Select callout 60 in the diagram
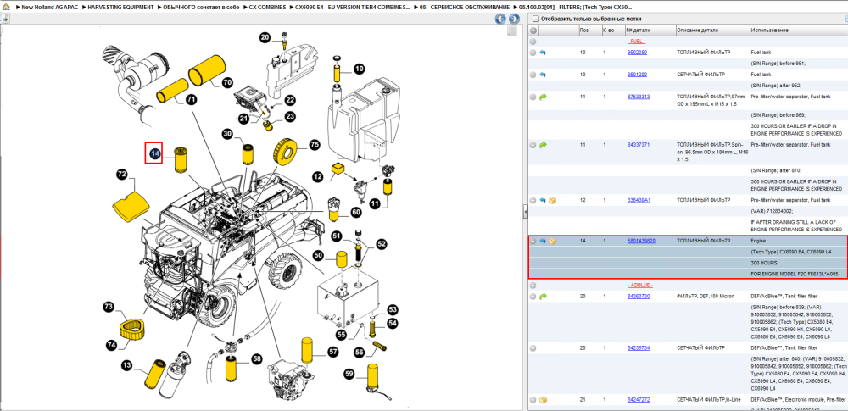 [x=355, y=213]
